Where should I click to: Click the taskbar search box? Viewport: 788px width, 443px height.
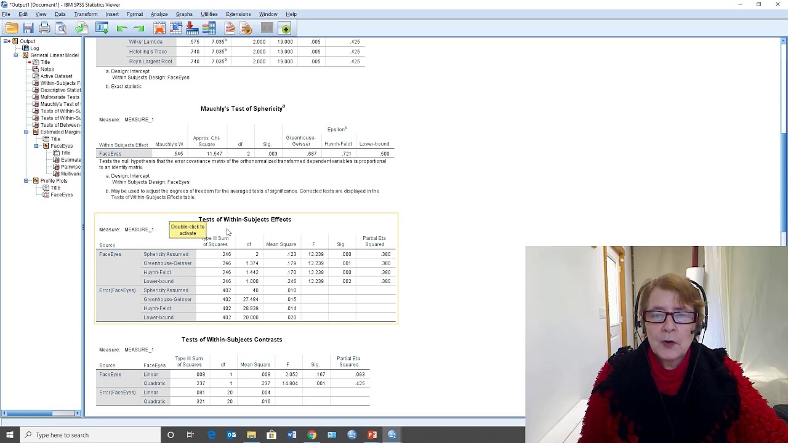90,435
